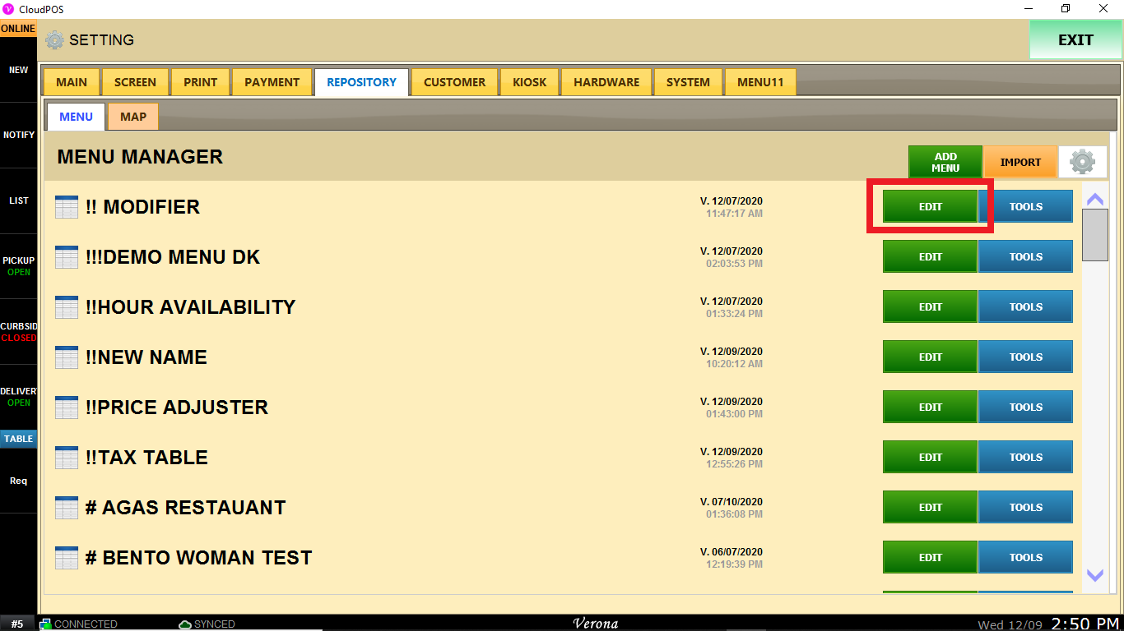Screen dimensions: 1124x631
Task: Click the menu list scrollbar thumb
Action: pos(1094,235)
